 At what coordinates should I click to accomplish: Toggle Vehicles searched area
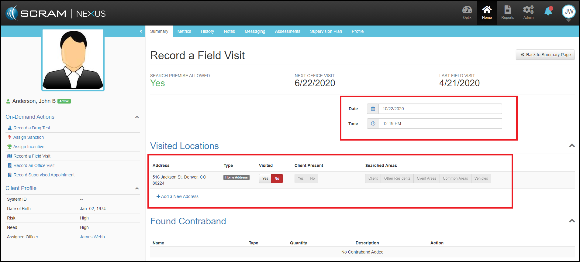481,179
